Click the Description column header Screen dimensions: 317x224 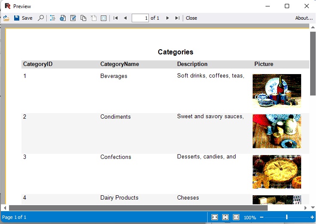[x=192, y=64]
